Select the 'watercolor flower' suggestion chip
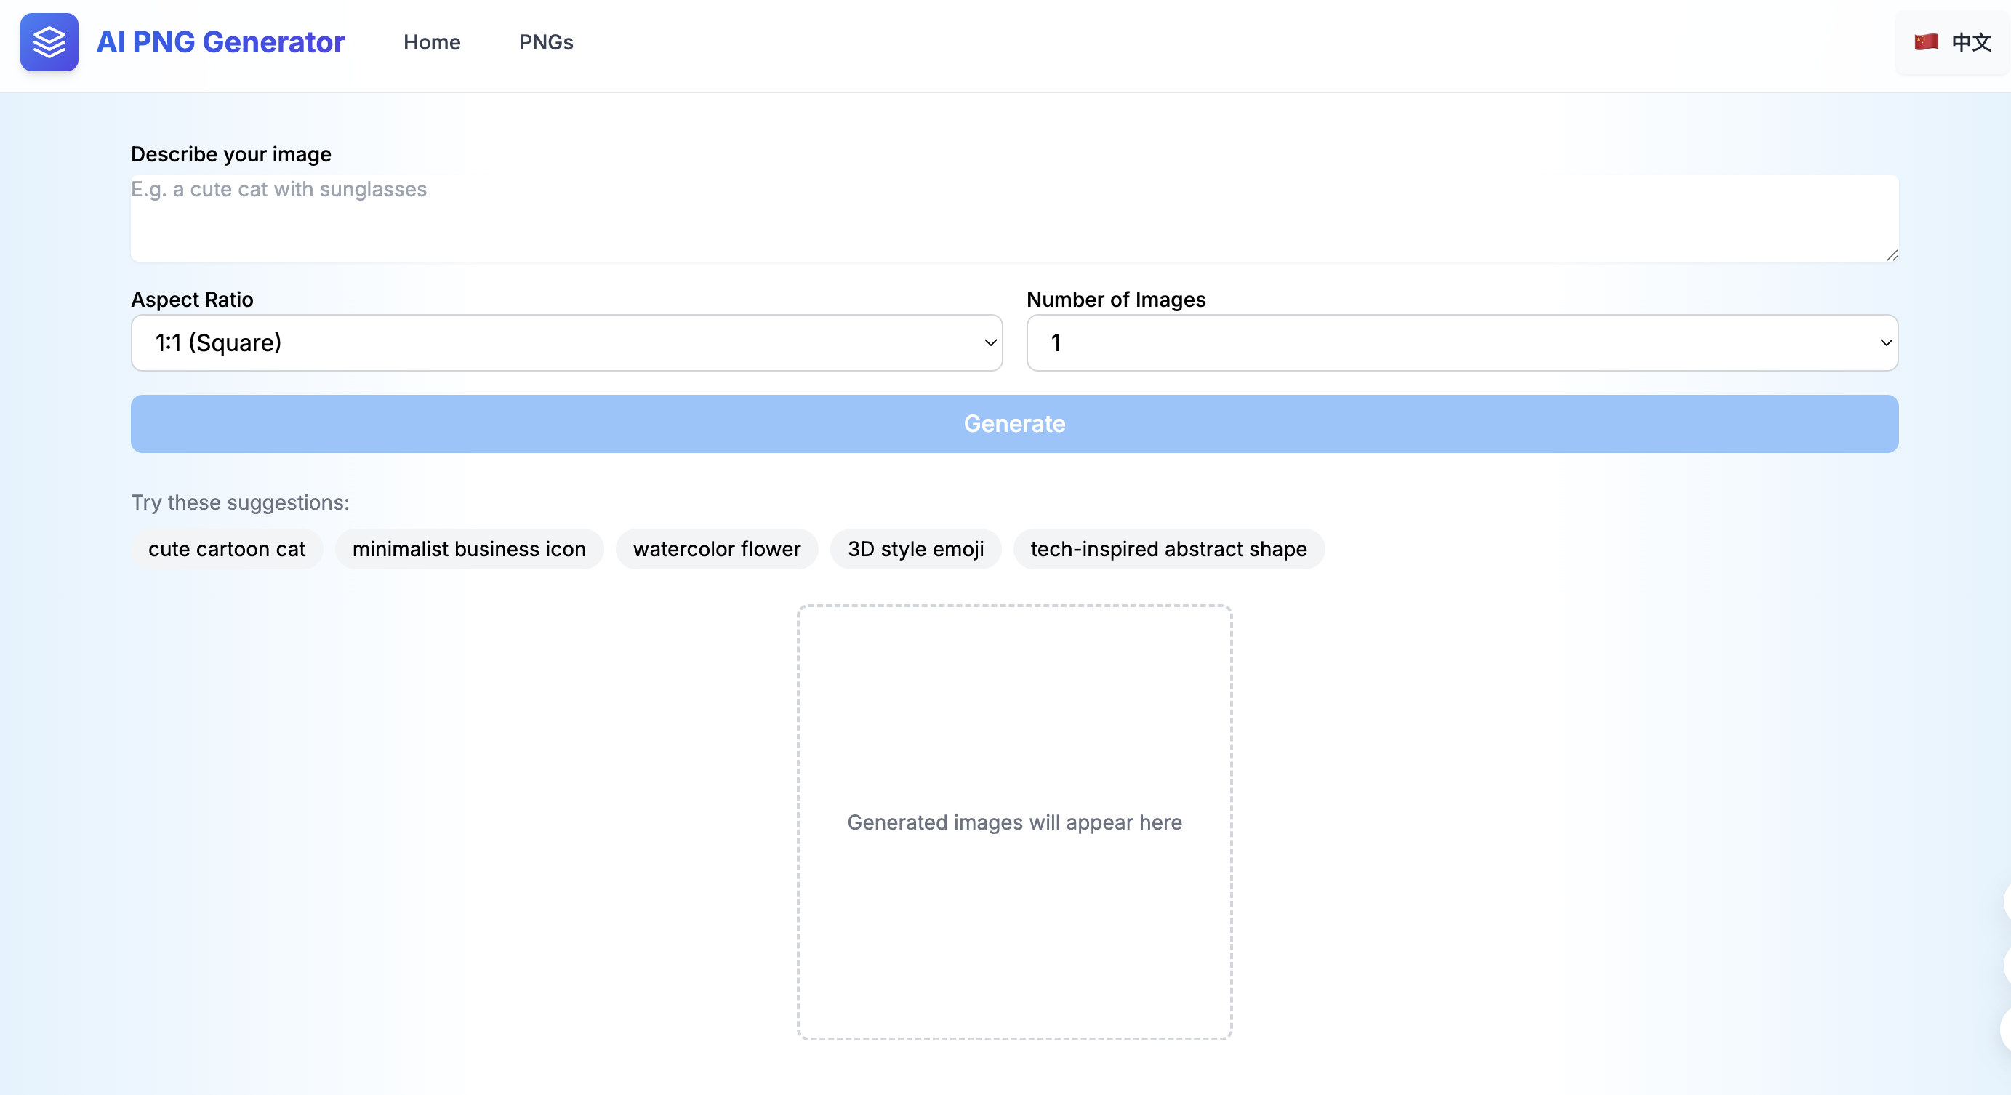This screenshot has height=1095, width=2011. point(717,549)
